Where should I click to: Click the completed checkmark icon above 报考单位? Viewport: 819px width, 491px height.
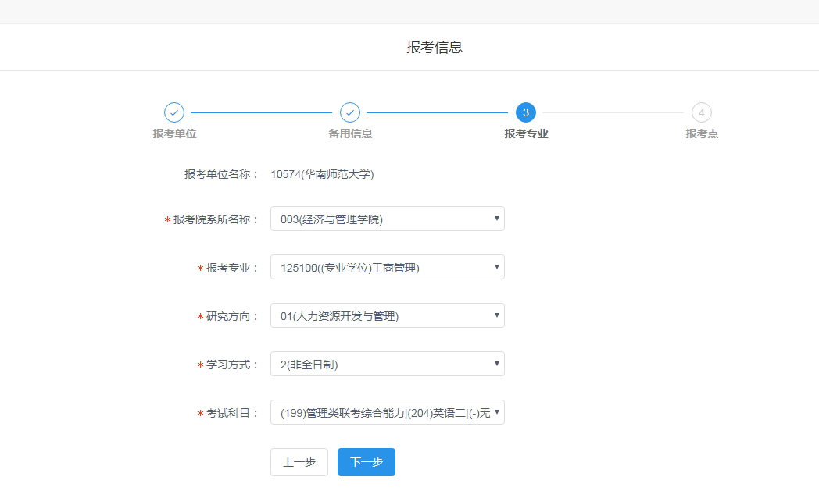173,113
